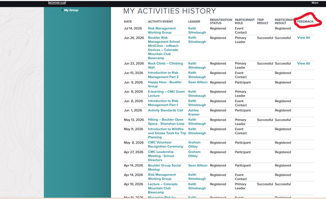The width and height of the screenshot is (326, 199).
Task: Open Activity Standards Call event
Action: [165, 110]
